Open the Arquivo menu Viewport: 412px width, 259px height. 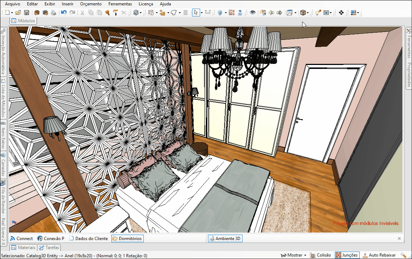click(x=12, y=4)
